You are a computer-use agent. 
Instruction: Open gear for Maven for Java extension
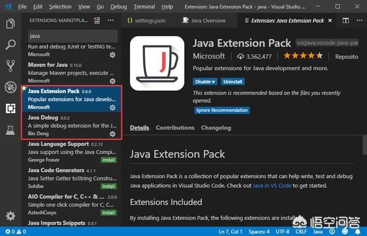(112, 81)
